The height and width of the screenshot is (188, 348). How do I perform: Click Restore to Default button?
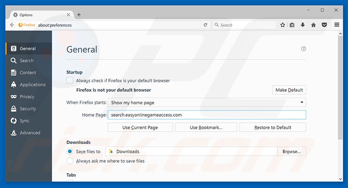click(273, 128)
